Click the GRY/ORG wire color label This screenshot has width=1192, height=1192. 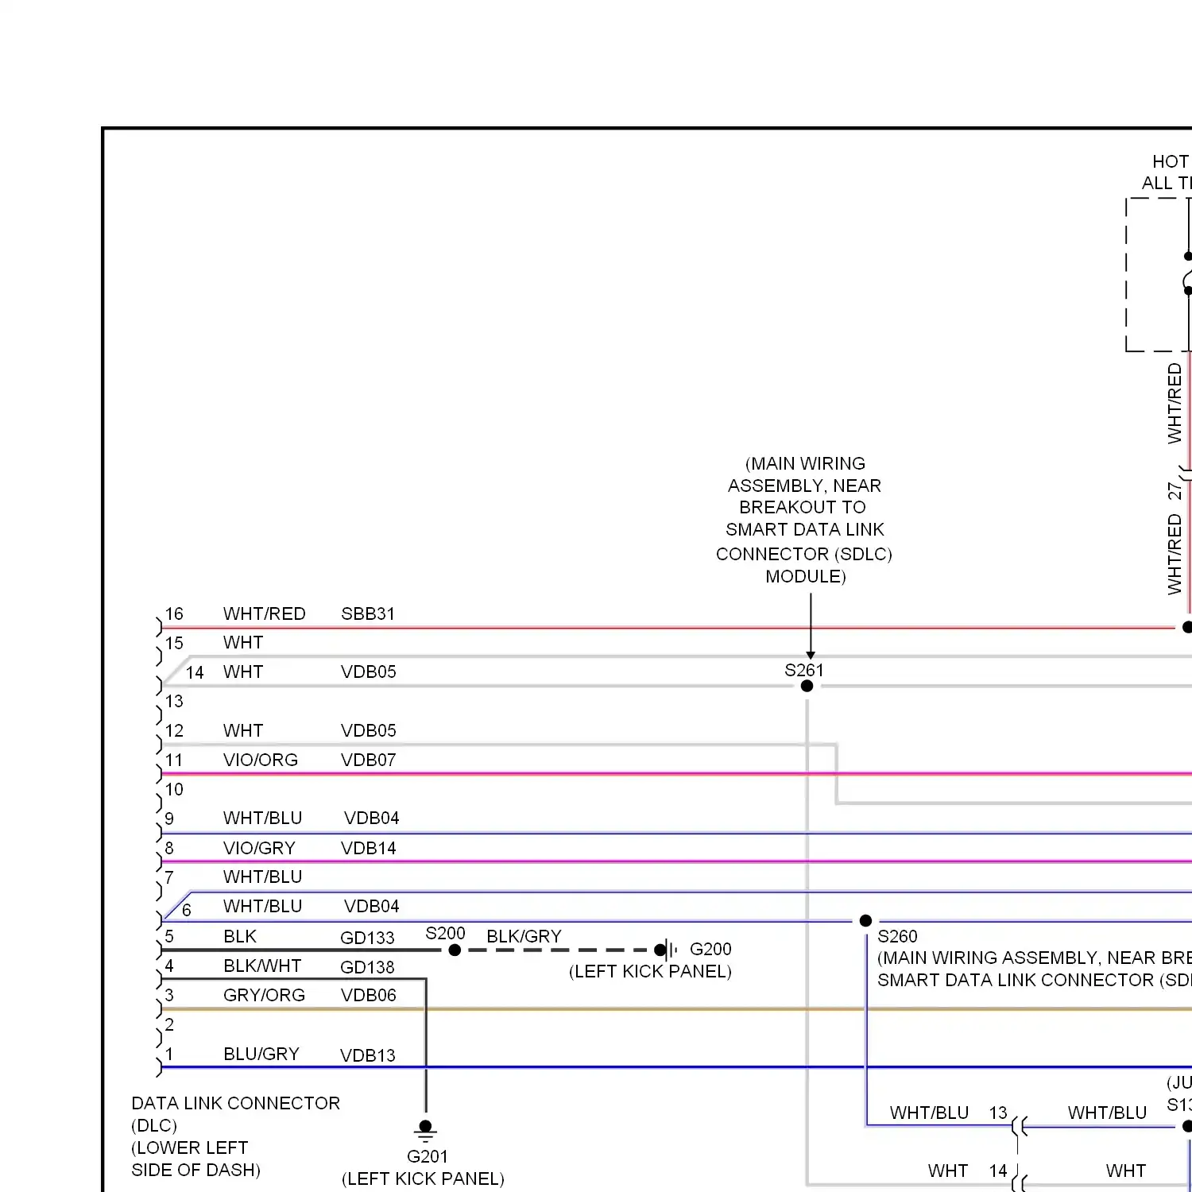[x=265, y=995]
